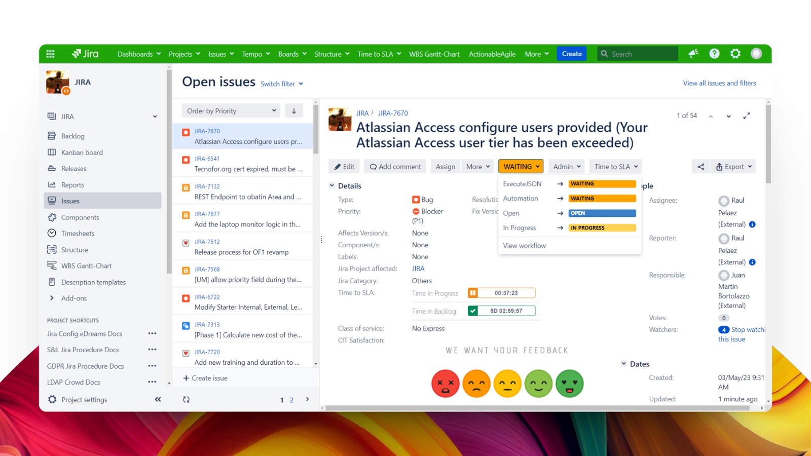Click the Jira logo
Screen dimensions: 811x456
pos(85,54)
